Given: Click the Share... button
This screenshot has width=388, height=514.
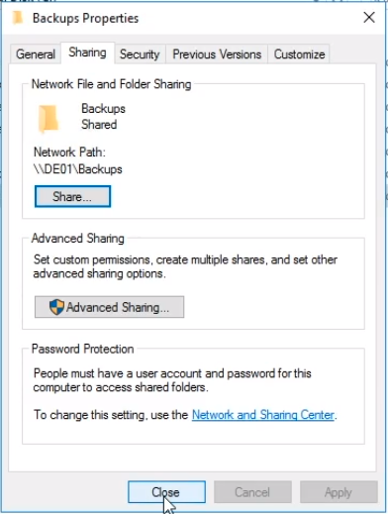Looking at the screenshot, I should click(72, 196).
